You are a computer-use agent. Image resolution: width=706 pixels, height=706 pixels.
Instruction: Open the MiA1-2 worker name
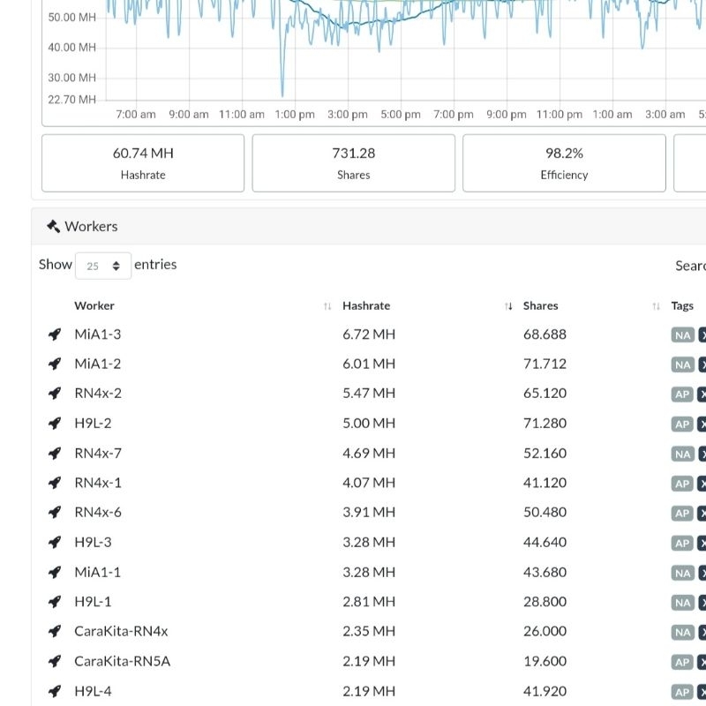coord(98,364)
